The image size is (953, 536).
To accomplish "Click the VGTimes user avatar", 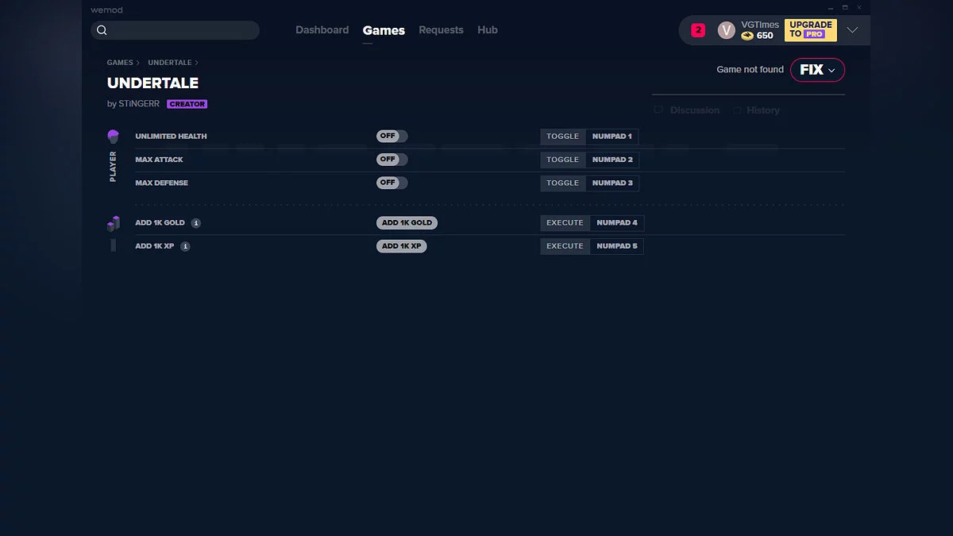I will [x=726, y=30].
